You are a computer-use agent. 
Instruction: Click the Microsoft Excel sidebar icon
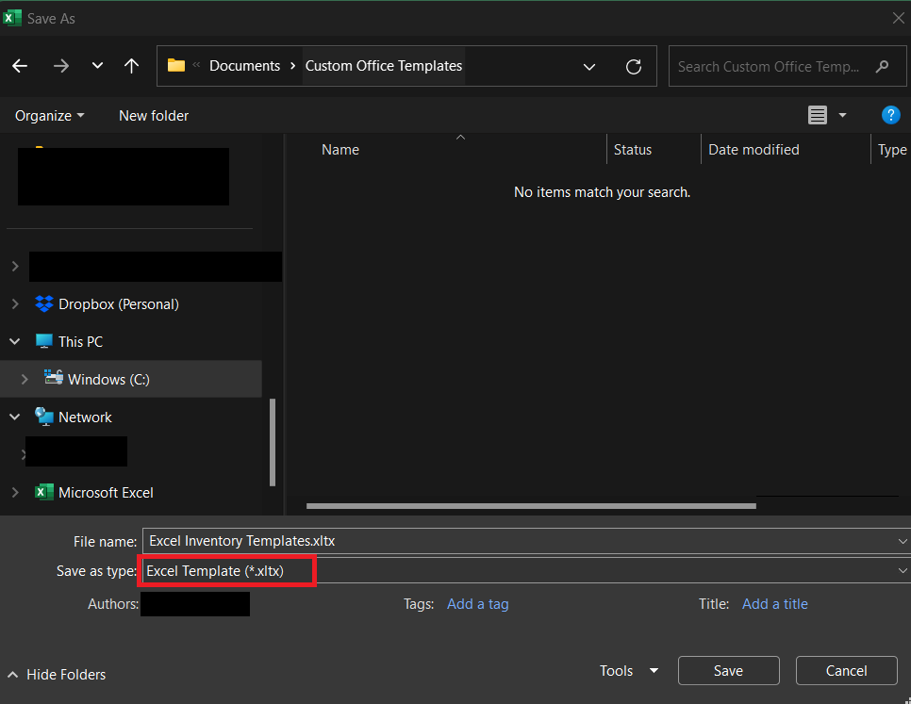pos(44,492)
